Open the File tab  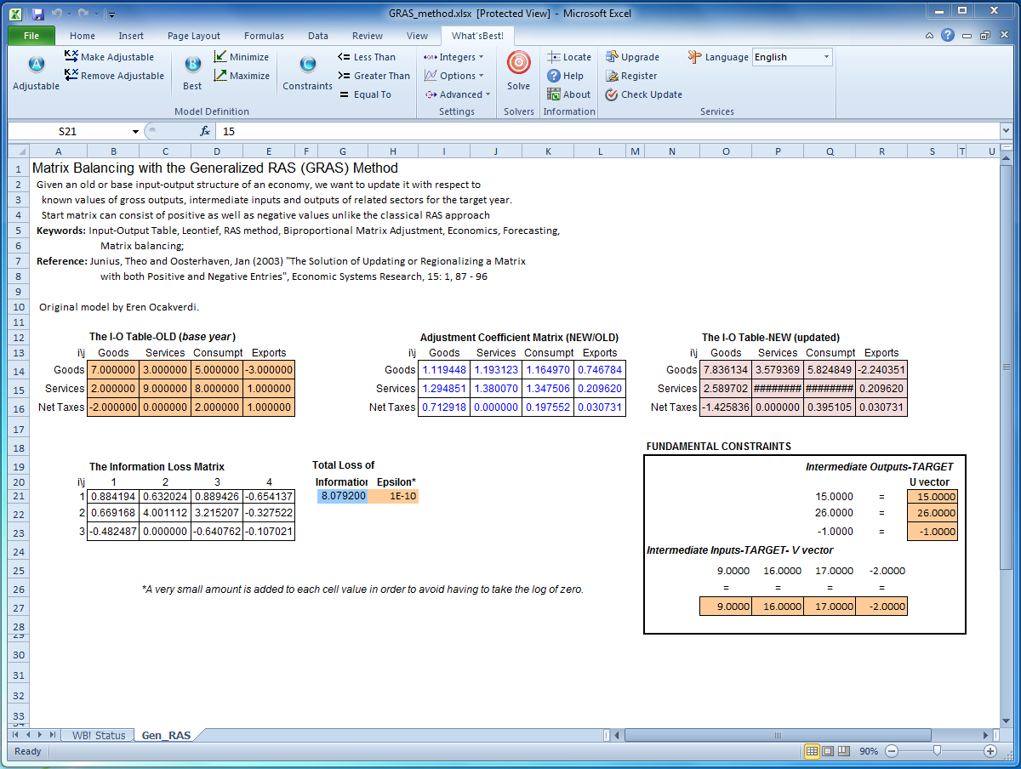tap(31, 36)
